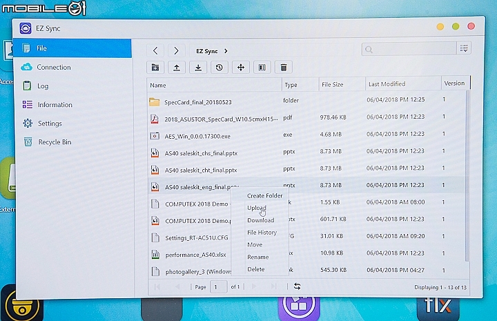Sort by the Last Modified column header
The width and height of the screenshot is (497, 321).
(x=403, y=84)
